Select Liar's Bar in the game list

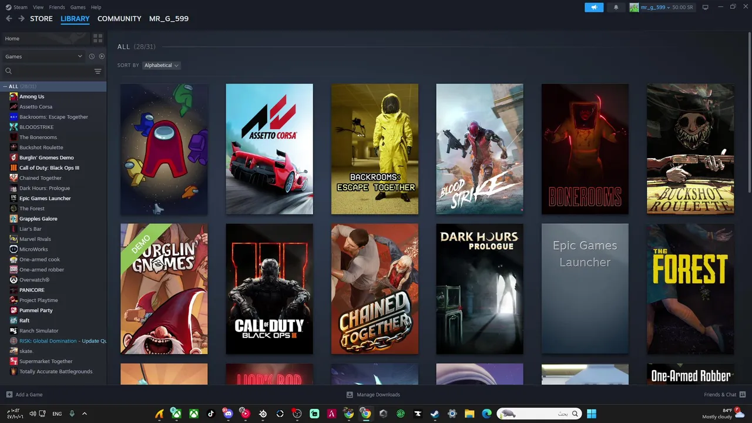[53, 229]
